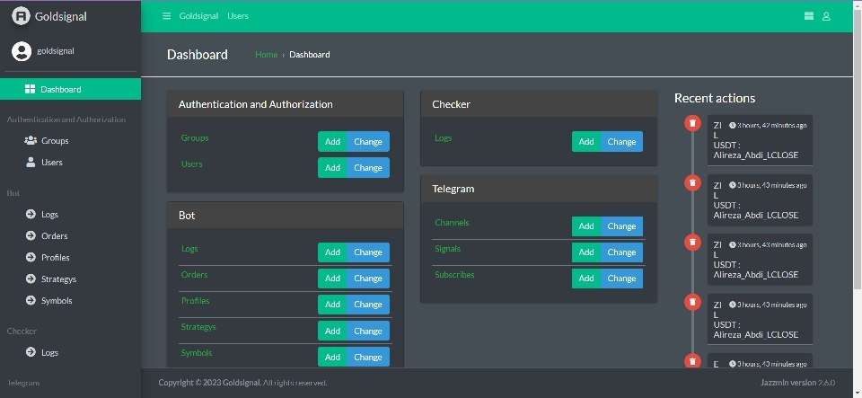Click the arrow icon beside Orders in sidebar
This screenshot has width=862, height=398.
pos(31,235)
